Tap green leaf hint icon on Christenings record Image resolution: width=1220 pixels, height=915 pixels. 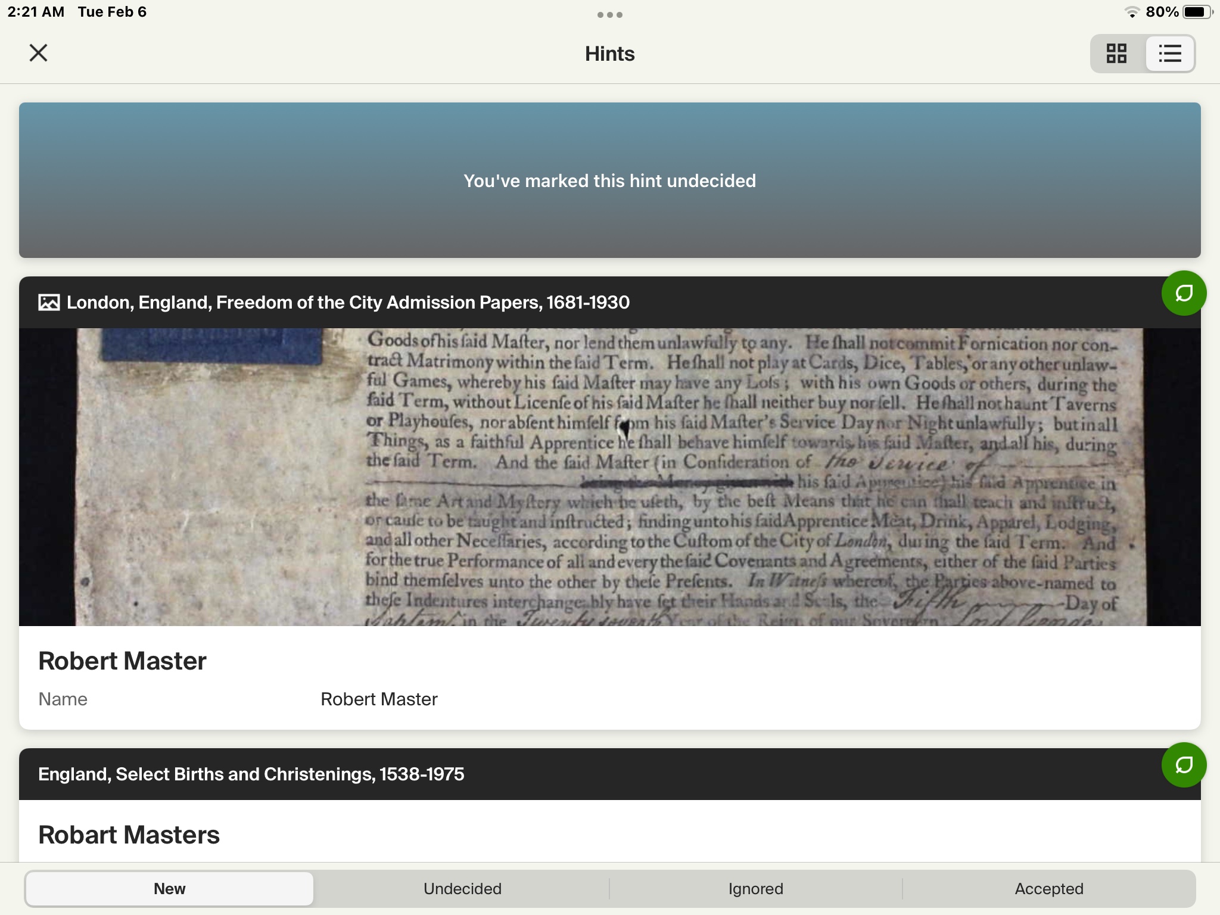(1183, 765)
